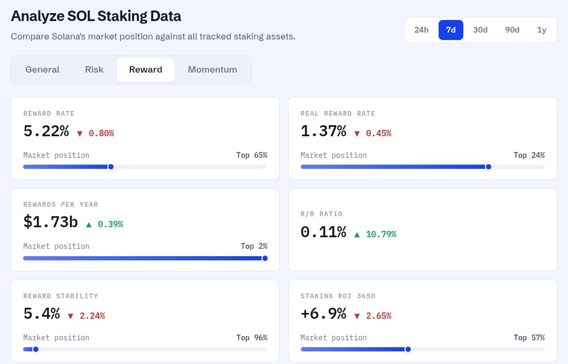Screen dimensions: 568x364
Task: Click the 5.4% reward stability value
Action: point(42,314)
